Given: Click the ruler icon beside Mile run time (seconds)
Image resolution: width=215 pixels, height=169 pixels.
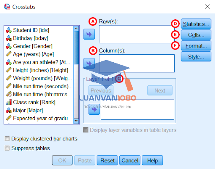Looking at the screenshot, I should [9, 86].
